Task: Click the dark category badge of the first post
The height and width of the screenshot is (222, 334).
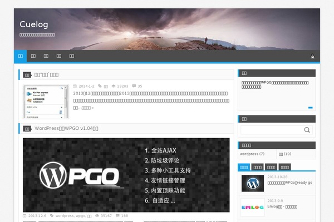Action: (x=27, y=75)
